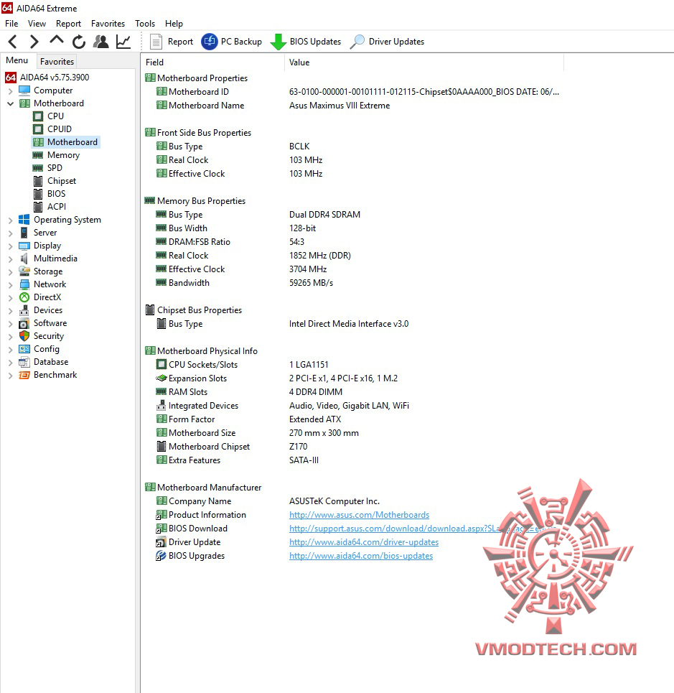Open the graph chart toolbar icon
674x693 pixels.
[x=123, y=42]
